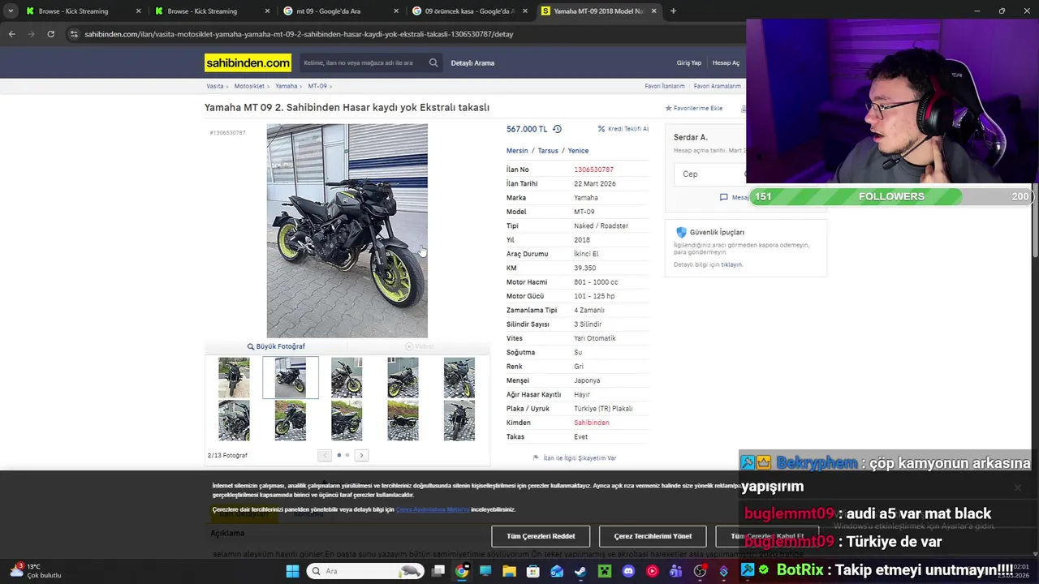Click the Motosiklet breadcrumb
Image resolution: width=1039 pixels, height=584 pixels.
coord(250,86)
